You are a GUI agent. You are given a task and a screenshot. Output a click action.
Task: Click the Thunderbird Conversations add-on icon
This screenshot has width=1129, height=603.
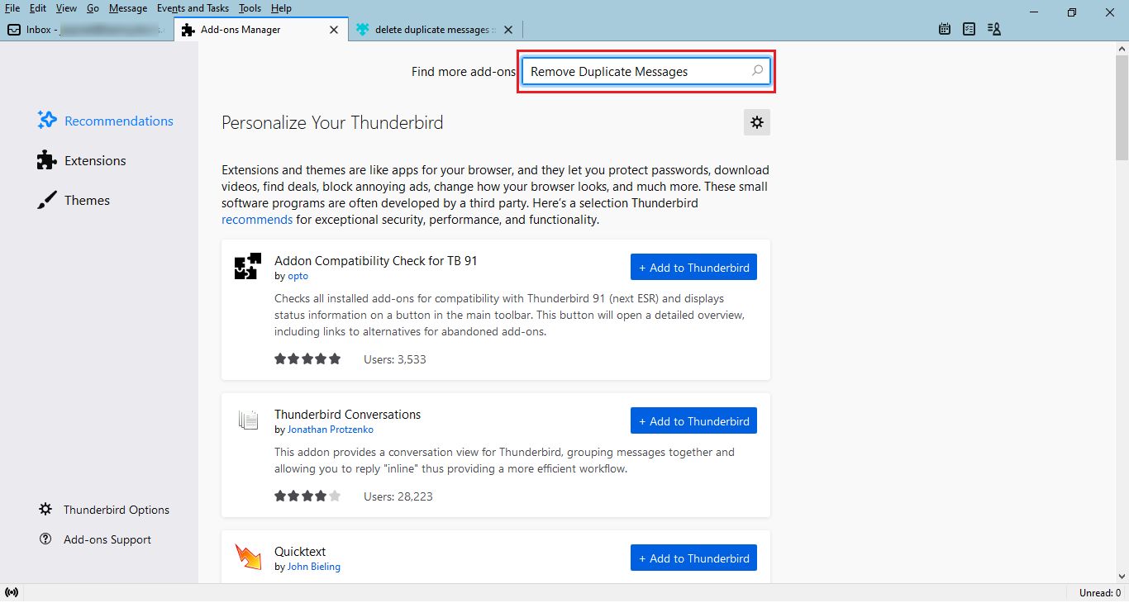click(248, 420)
